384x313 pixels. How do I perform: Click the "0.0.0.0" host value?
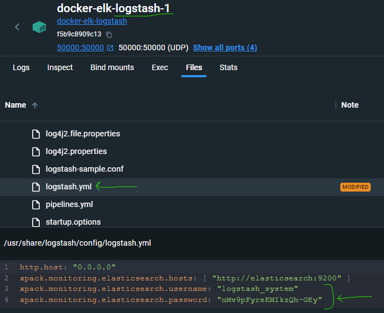click(x=94, y=267)
